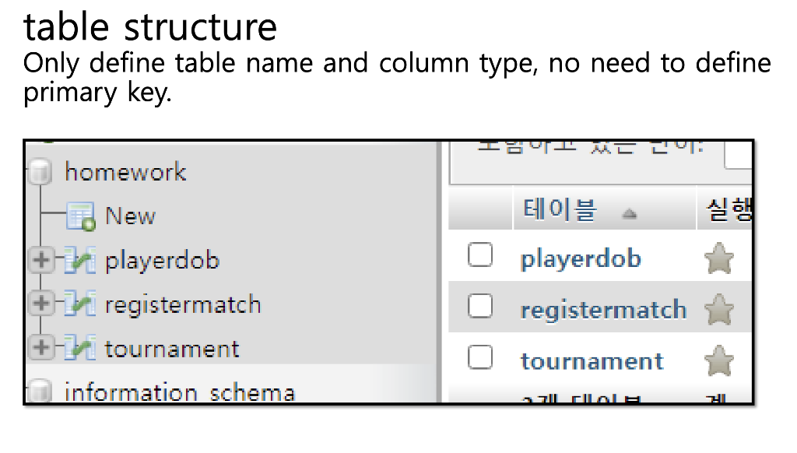This screenshot has height=453, width=797.
Task: Favorite playerdob using its star icon
Action: pos(718,258)
